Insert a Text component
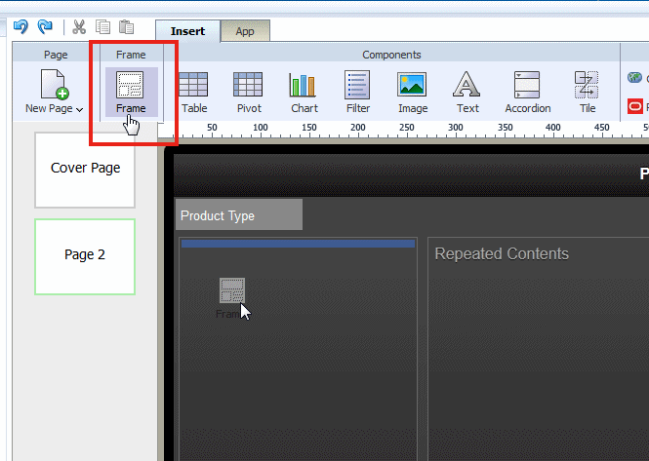This screenshot has width=649, height=461. point(467,92)
